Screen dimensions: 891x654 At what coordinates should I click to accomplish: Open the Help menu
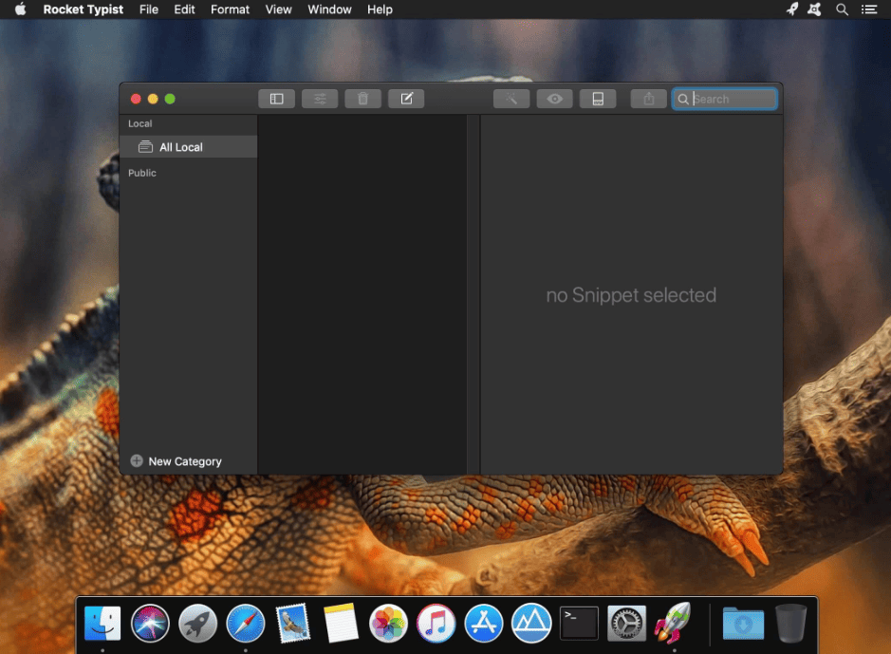click(380, 9)
